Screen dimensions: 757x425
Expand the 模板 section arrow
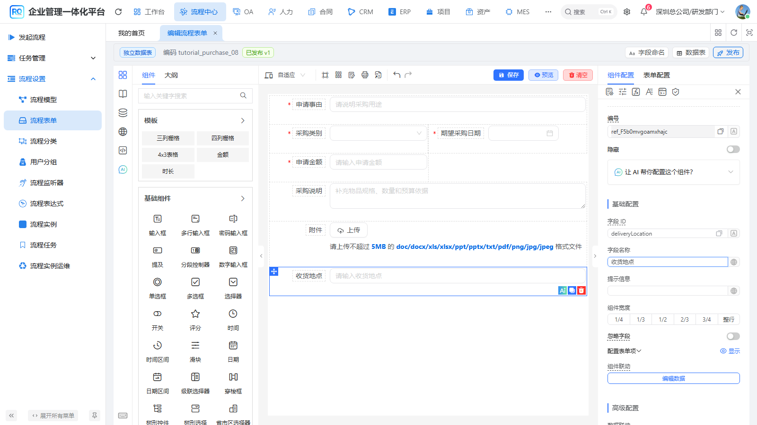click(243, 120)
